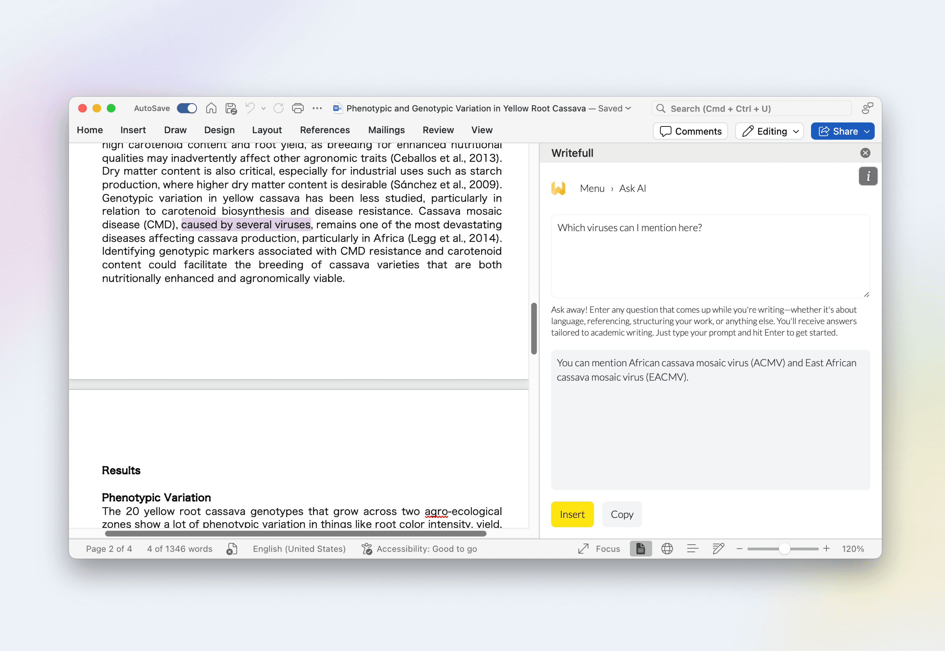Viewport: 945px width, 651px height.
Task: Expand the Editing mode dropdown
Action: [x=769, y=131]
